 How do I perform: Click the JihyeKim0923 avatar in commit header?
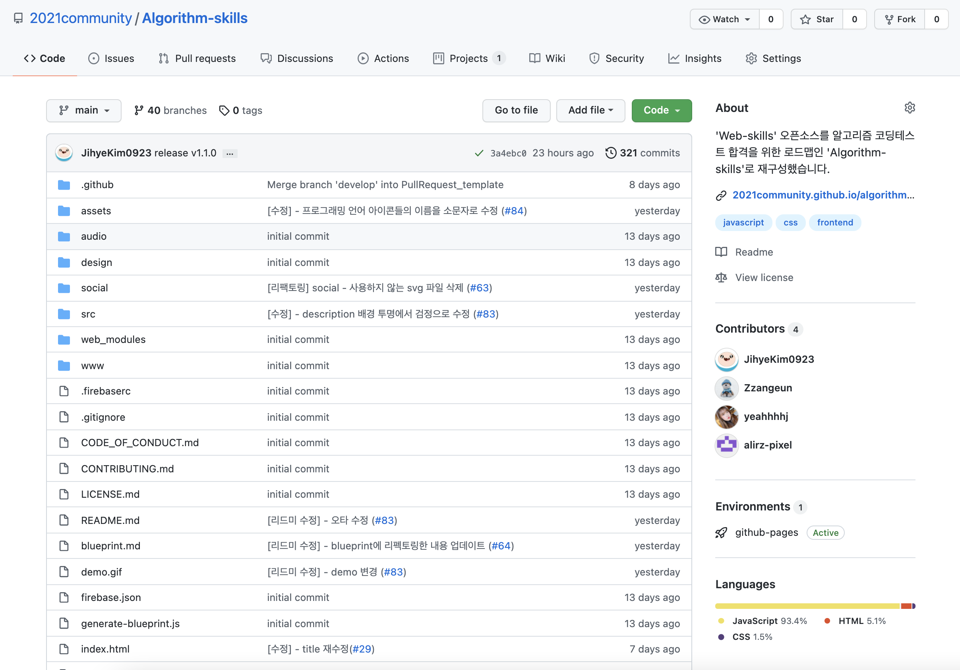point(64,153)
